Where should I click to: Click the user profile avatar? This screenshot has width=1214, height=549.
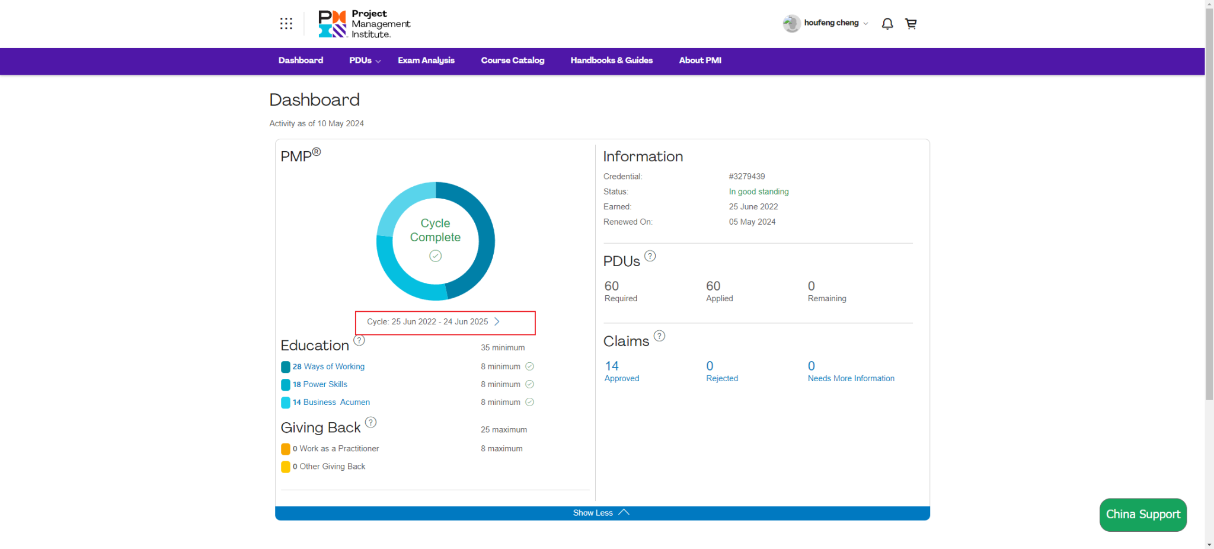click(791, 23)
